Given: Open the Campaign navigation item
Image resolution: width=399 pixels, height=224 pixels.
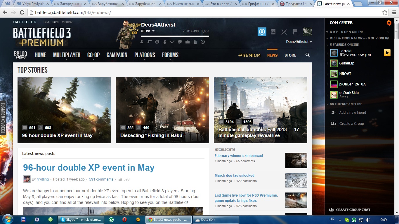Looking at the screenshot, I should pos(117,55).
